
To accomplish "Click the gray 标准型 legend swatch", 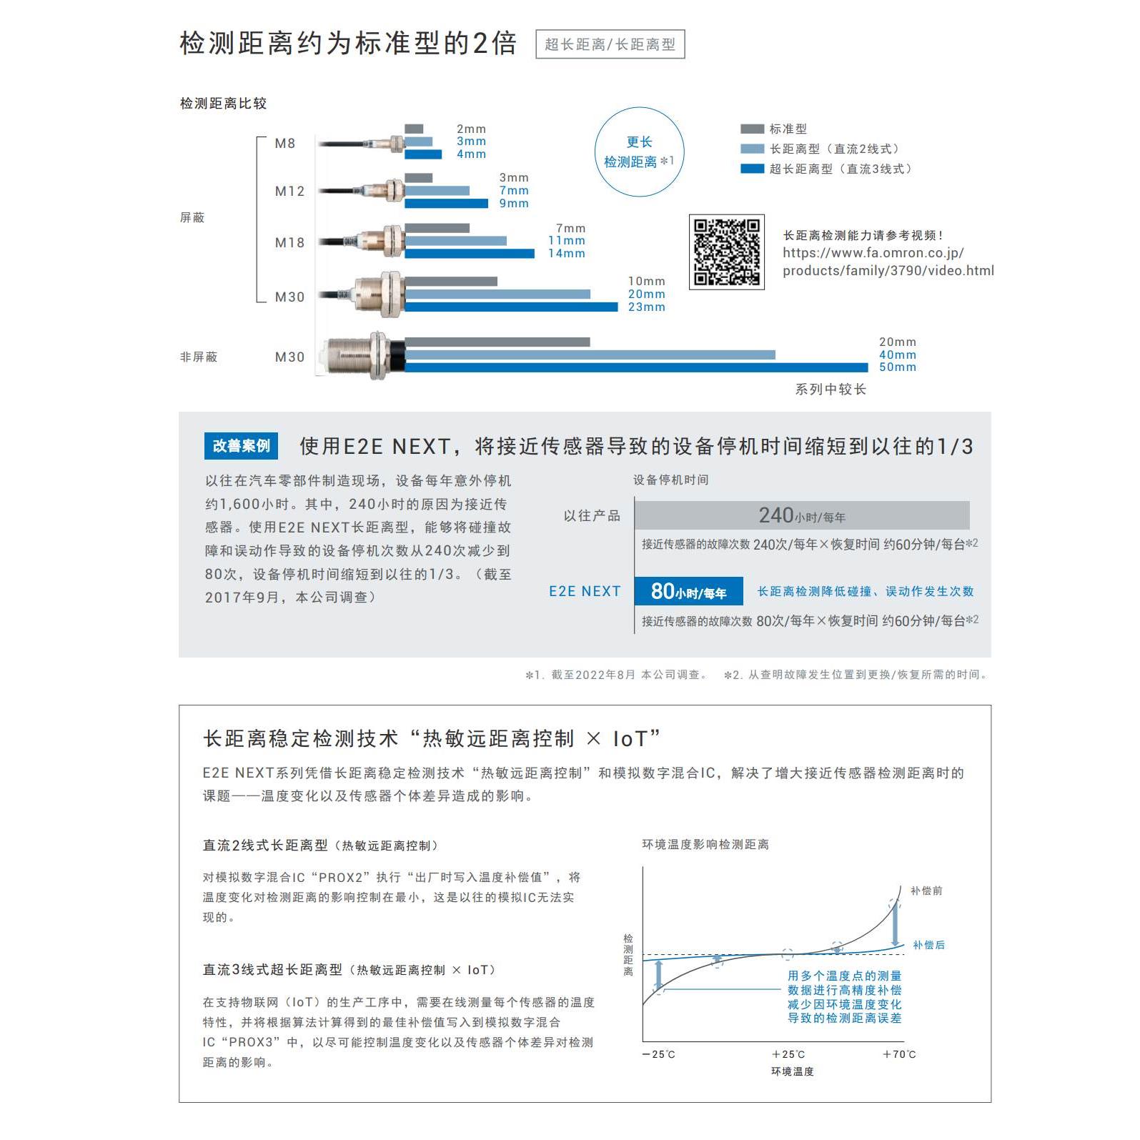I will (x=752, y=129).
